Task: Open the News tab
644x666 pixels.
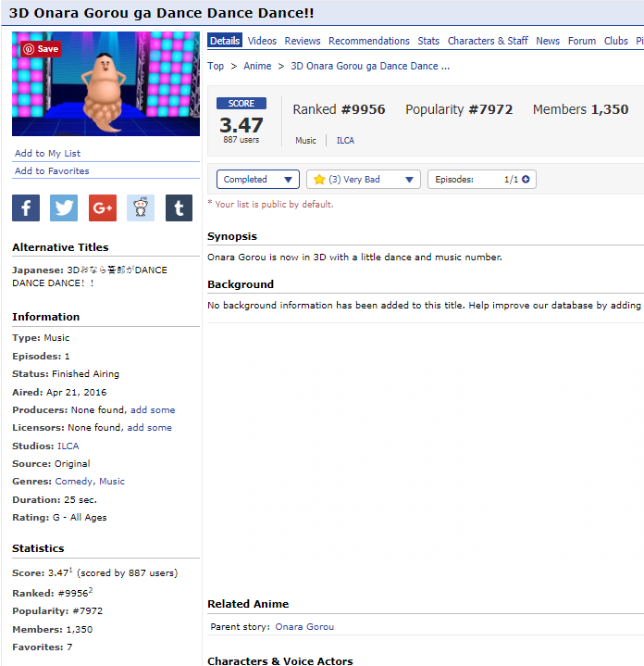Action: click(x=548, y=41)
